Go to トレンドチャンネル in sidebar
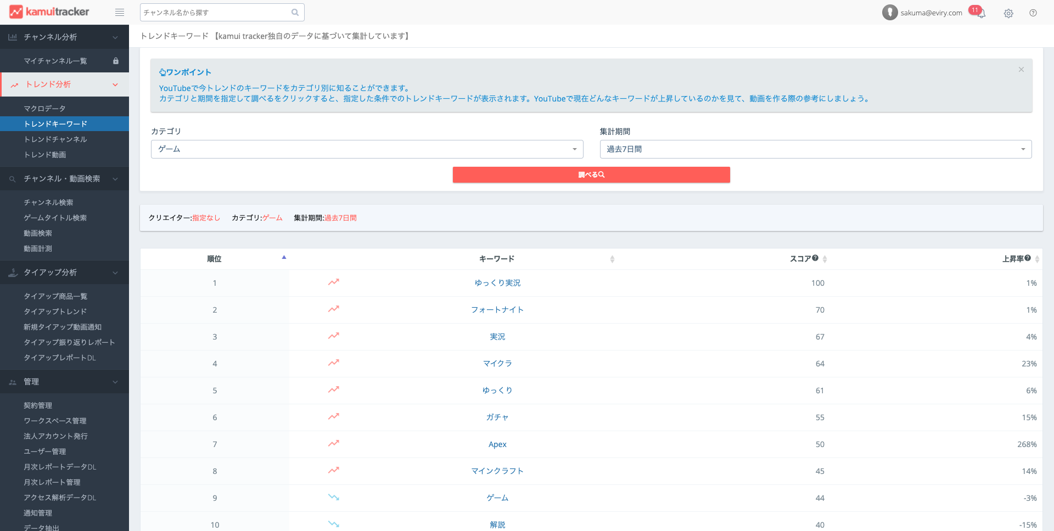The width and height of the screenshot is (1054, 531). coord(55,139)
